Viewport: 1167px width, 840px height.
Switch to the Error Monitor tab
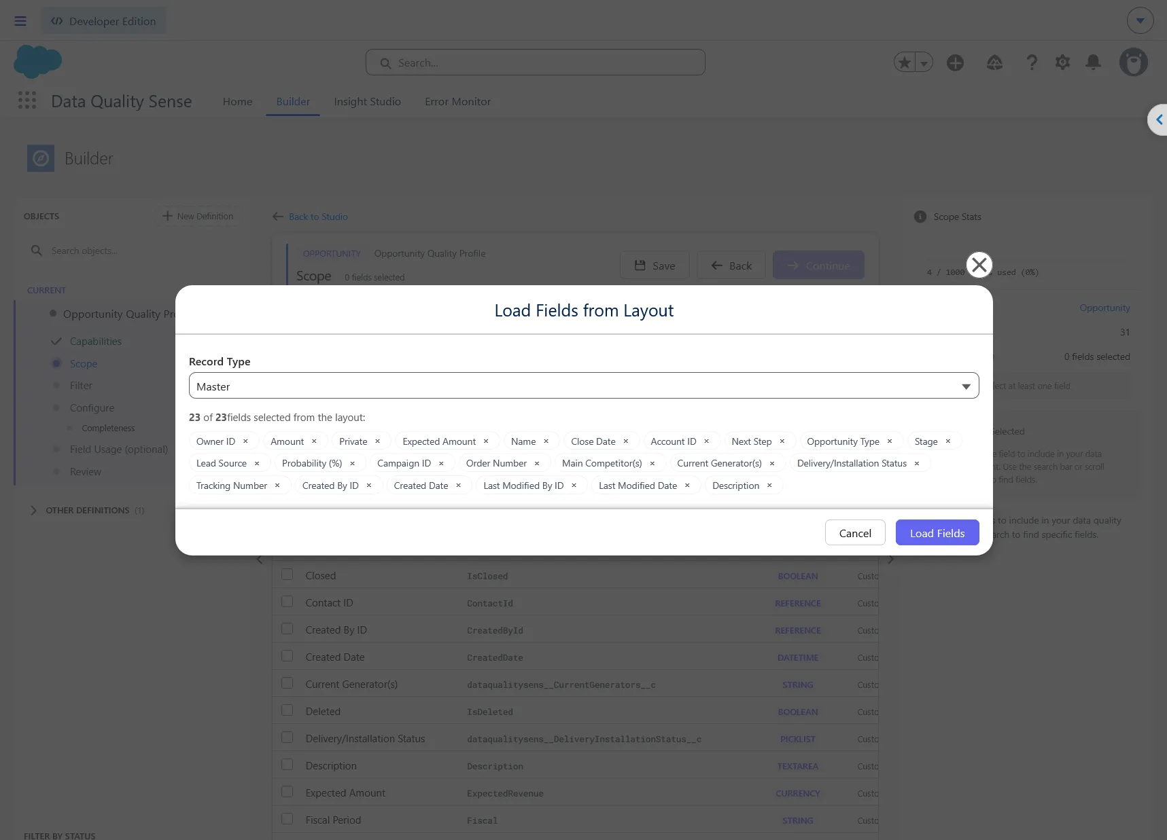coord(457,101)
